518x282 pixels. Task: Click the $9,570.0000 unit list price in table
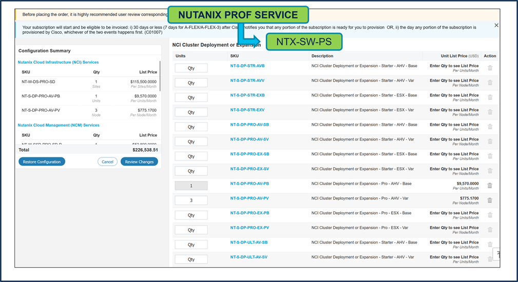(x=468, y=184)
